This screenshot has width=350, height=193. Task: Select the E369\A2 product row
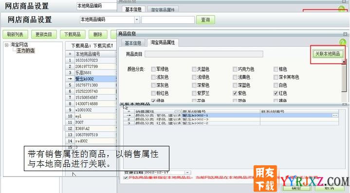click(91, 129)
